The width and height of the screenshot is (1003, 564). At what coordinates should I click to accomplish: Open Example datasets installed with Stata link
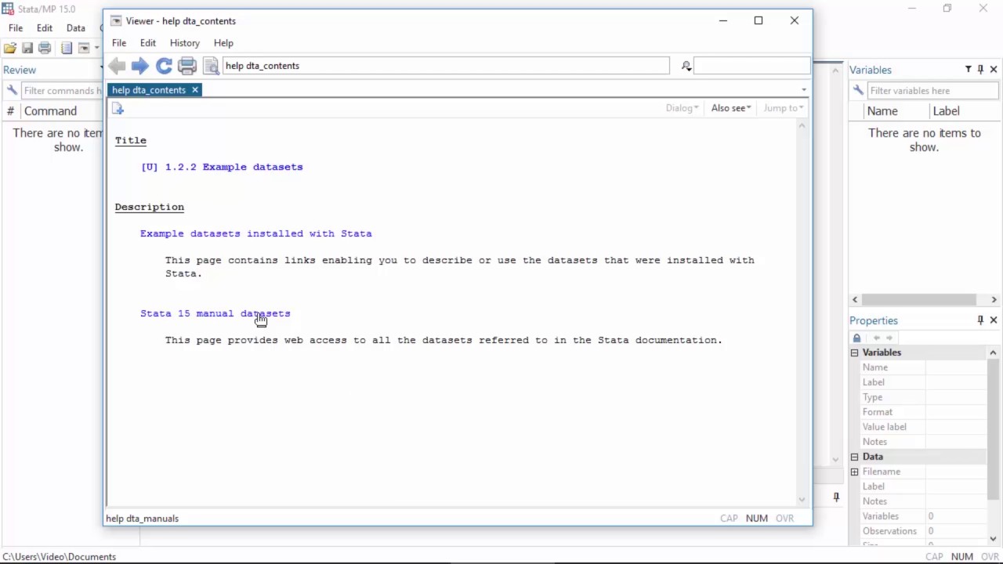(256, 233)
